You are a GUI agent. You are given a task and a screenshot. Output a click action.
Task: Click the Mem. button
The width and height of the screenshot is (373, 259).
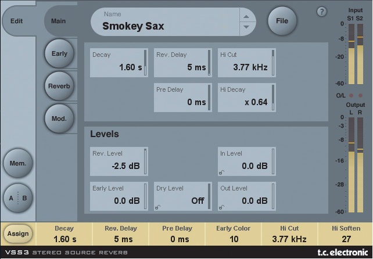(17, 165)
